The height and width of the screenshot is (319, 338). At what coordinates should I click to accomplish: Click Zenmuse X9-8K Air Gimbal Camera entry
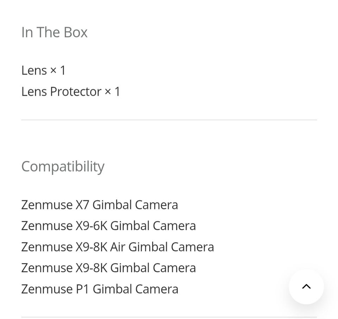[118, 247]
